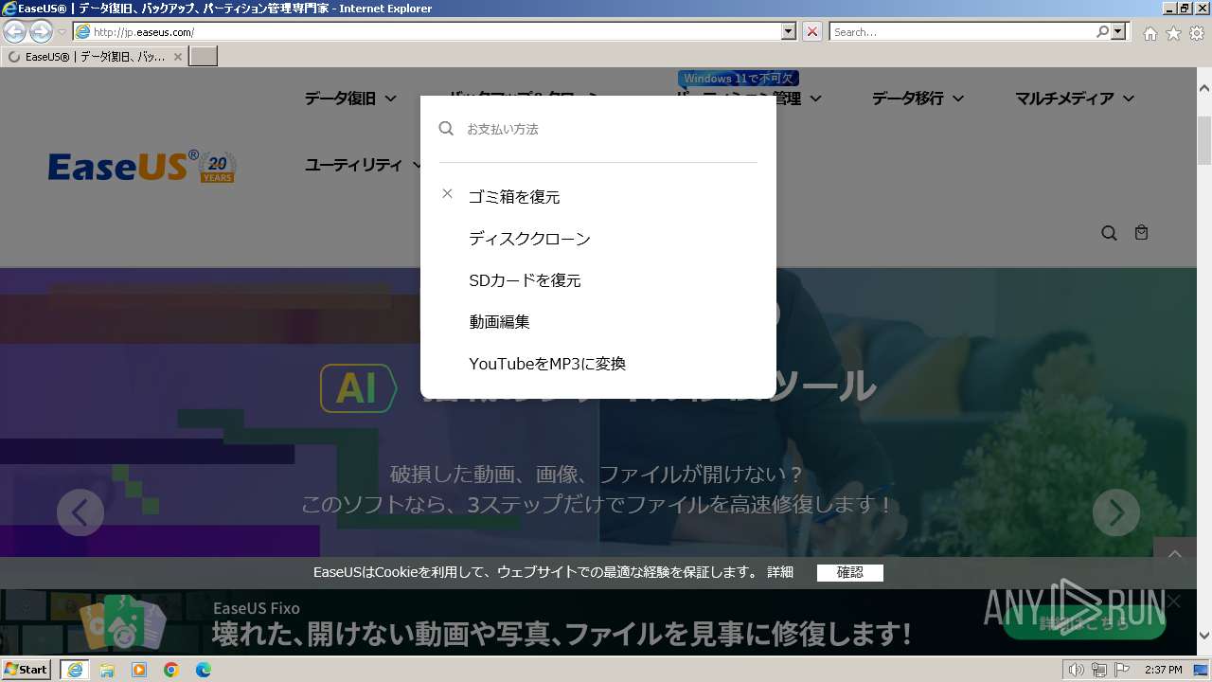The image size is (1212, 682).
Task: Select suggestion YouTubeをMP3に変換
Action: pos(547,364)
